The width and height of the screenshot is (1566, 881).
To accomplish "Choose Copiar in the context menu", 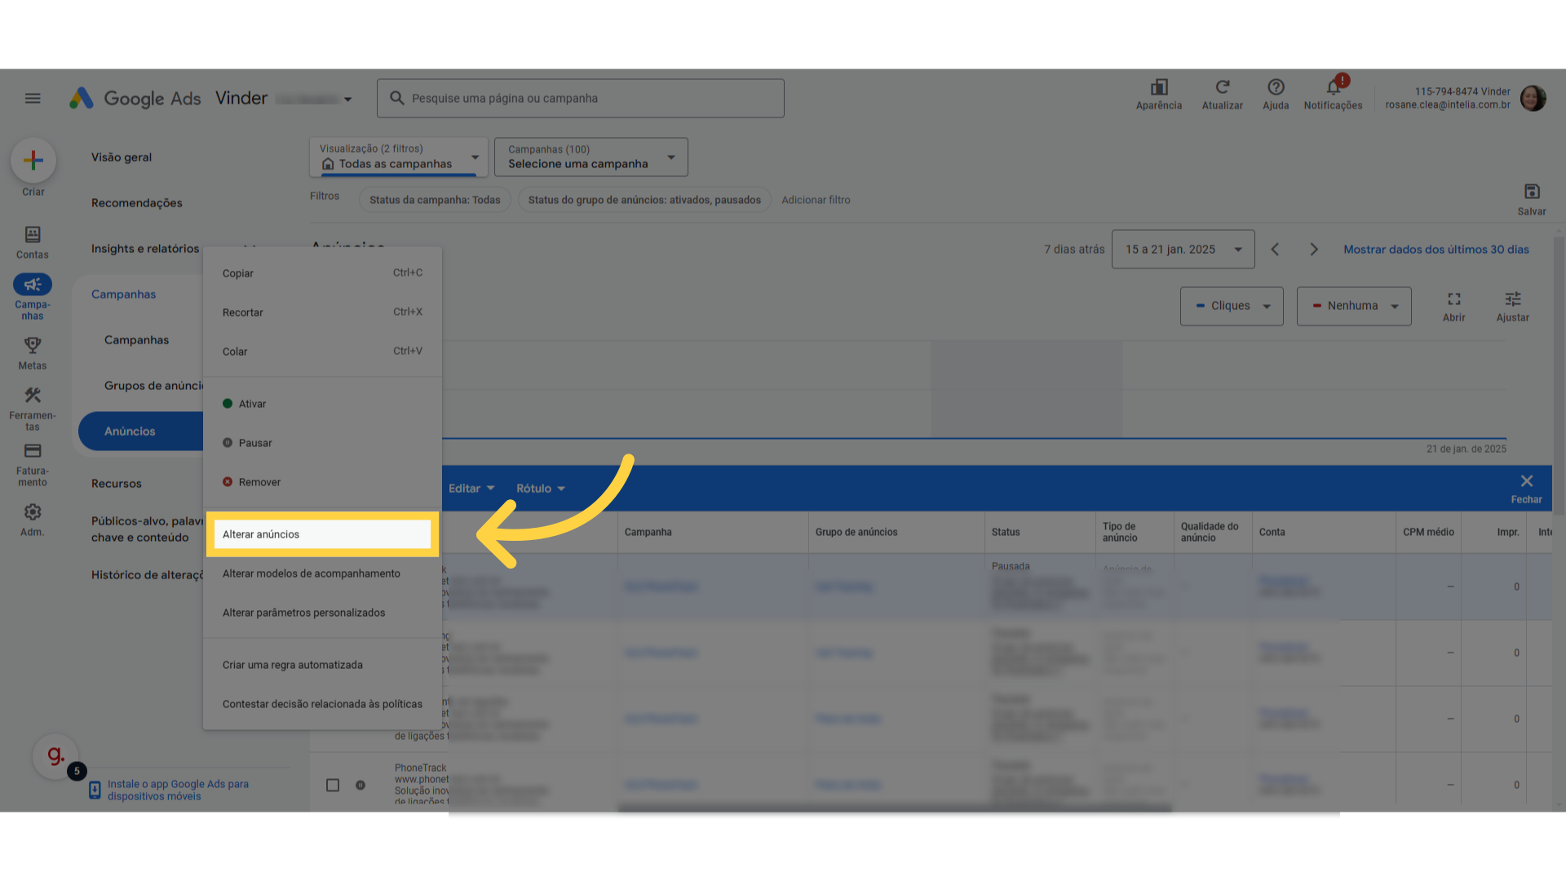I will [x=322, y=273].
